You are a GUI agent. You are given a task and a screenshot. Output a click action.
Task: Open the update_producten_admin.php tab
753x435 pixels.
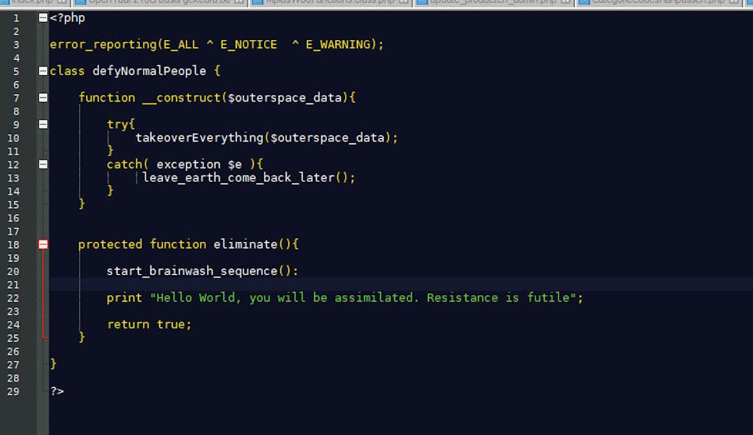tap(483, 3)
